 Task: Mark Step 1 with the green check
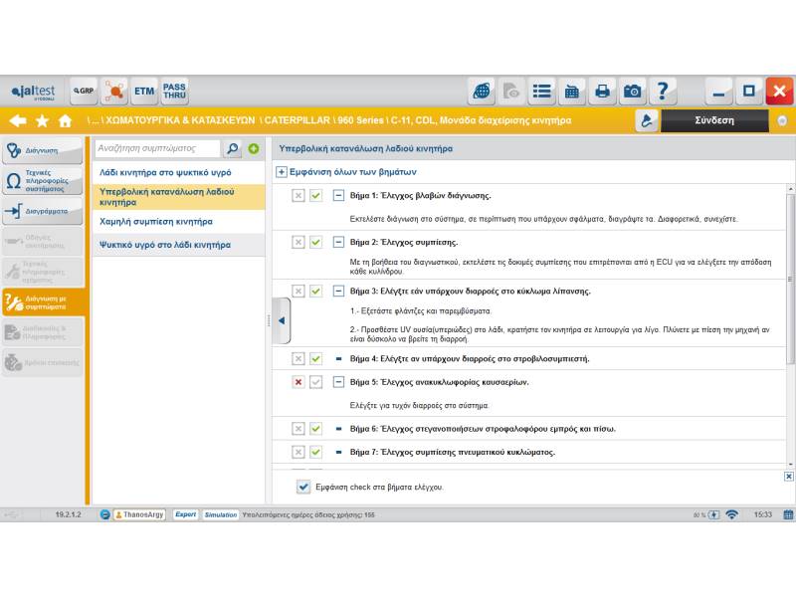pyautogui.click(x=315, y=196)
